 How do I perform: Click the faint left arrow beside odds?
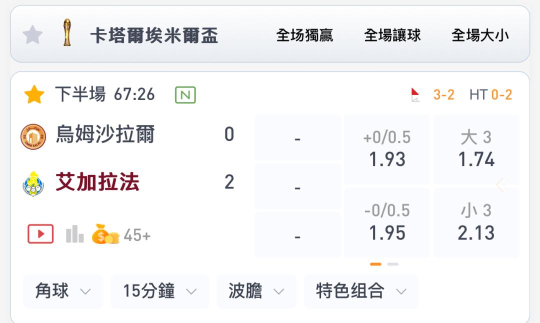pyautogui.click(x=502, y=185)
